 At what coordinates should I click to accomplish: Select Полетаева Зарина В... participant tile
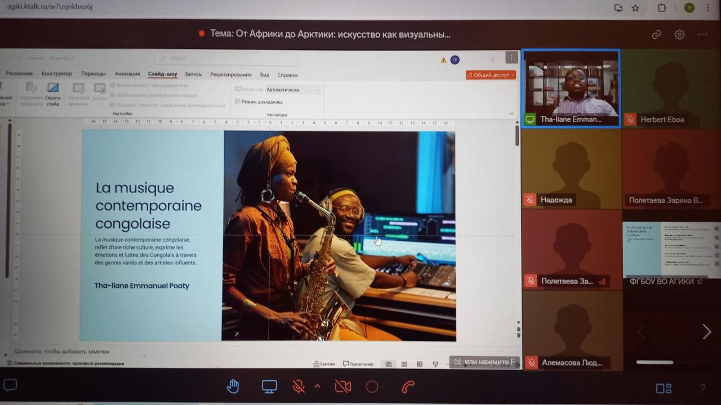pos(671,169)
